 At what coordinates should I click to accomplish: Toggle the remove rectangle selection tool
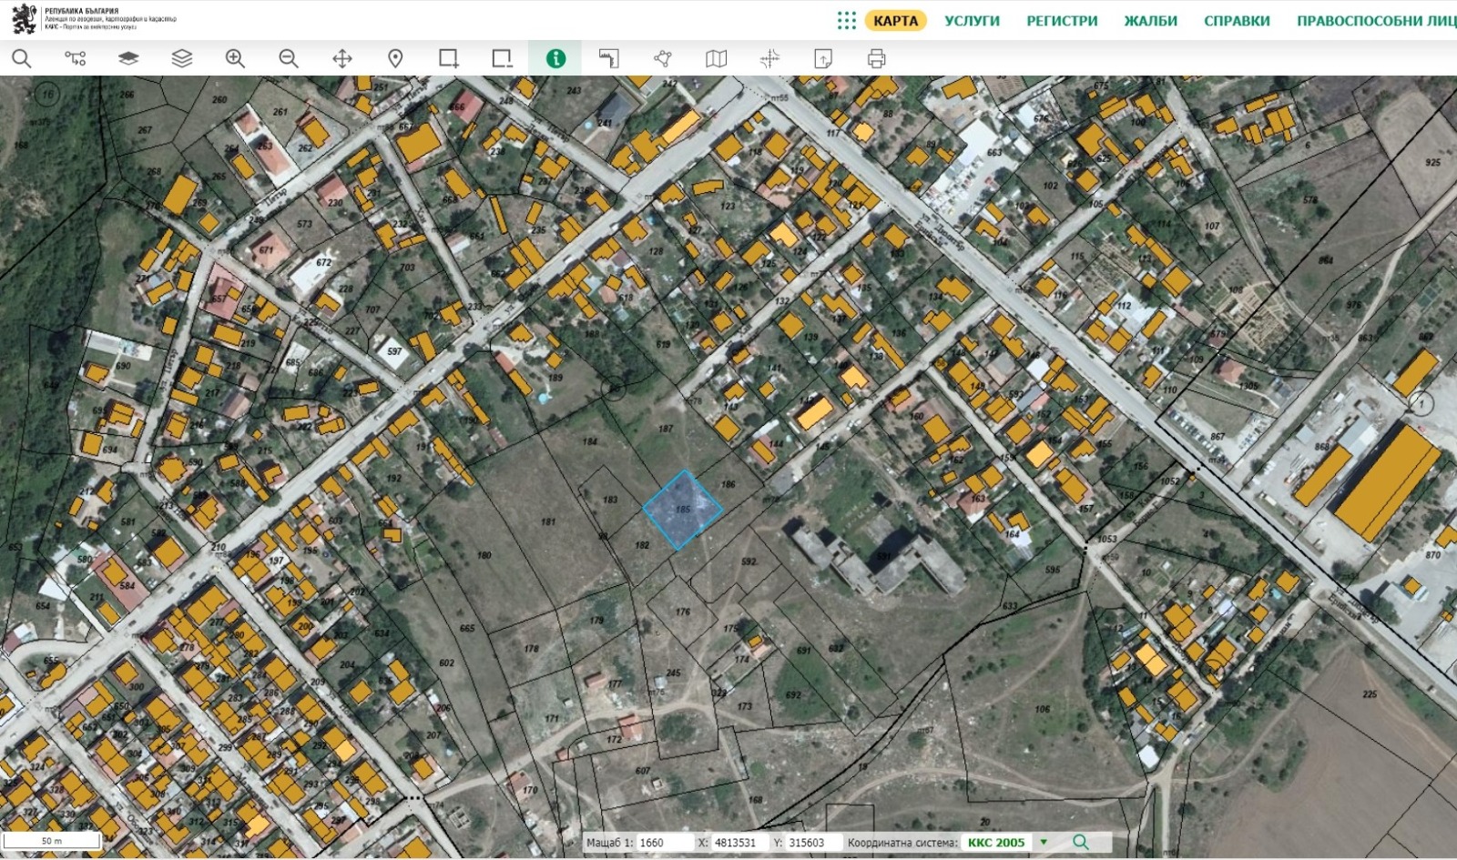click(x=502, y=59)
